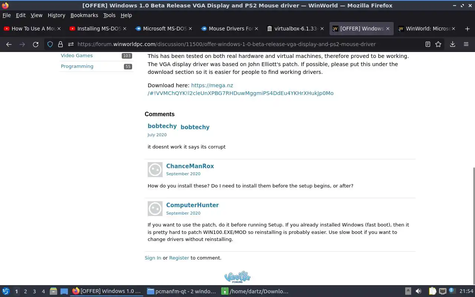Switch to virtual desktop 2
Screen dimensions: 475x297
(x=26, y=291)
